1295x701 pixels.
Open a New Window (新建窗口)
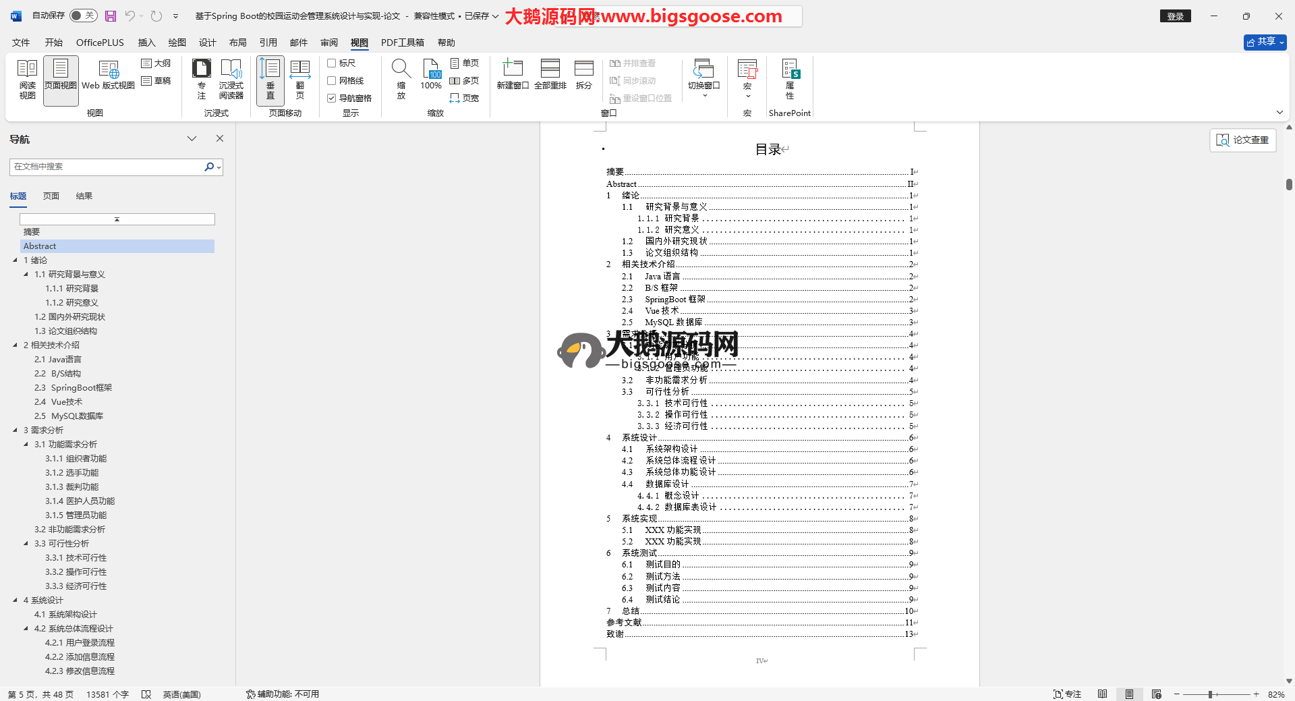pos(513,76)
